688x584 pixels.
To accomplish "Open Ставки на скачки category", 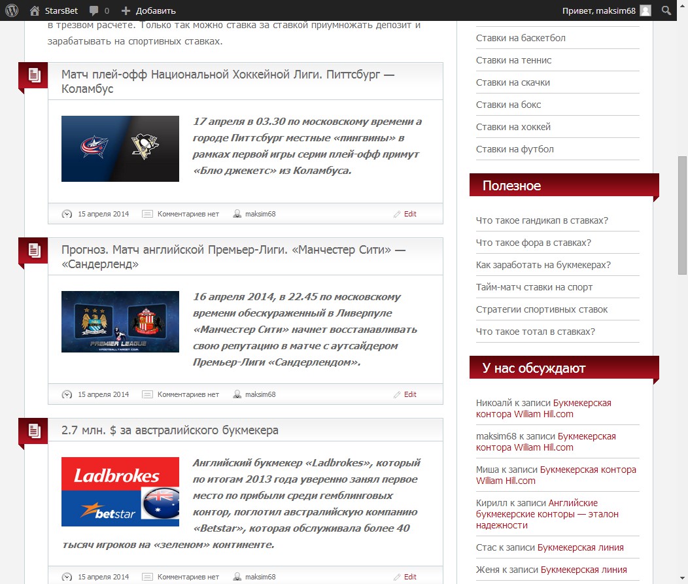I will point(513,82).
